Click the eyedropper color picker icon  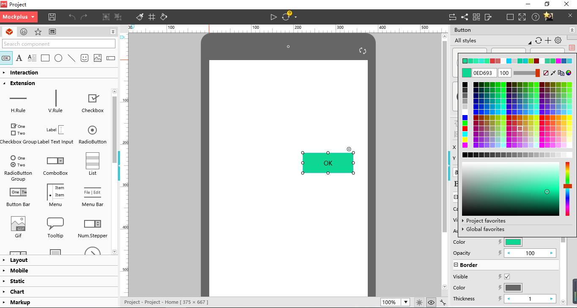pyautogui.click(x=553, y=73)
